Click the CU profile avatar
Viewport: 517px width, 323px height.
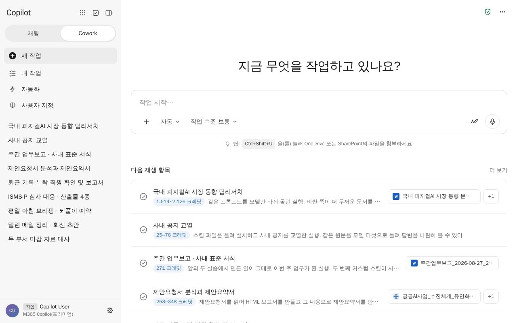(12, 310)
